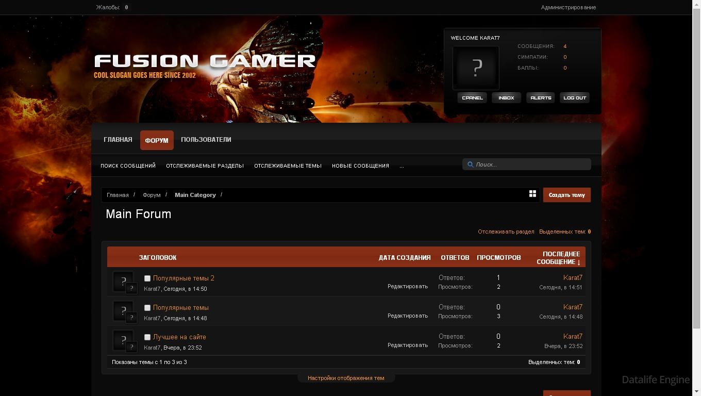Image resolution: width=701 pixels, height=396 pixels.
Task: Expand the '...' more navigation links
Action: [x=402, y=166]
